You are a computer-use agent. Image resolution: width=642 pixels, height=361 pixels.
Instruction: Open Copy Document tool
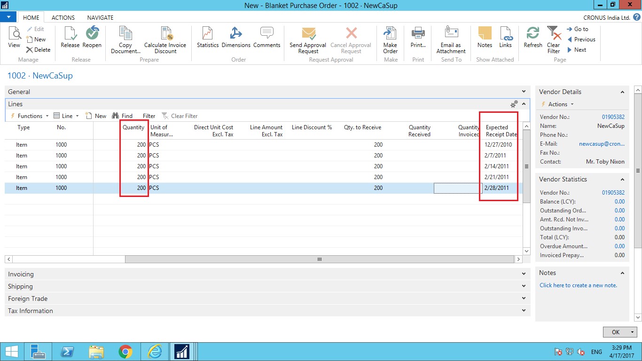click(x=125, y=40)
